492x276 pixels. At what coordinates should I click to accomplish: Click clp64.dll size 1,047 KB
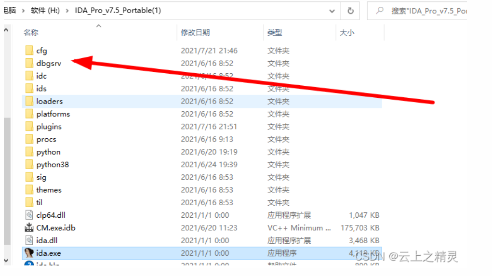pyautogui.click(x=364, y=215)
